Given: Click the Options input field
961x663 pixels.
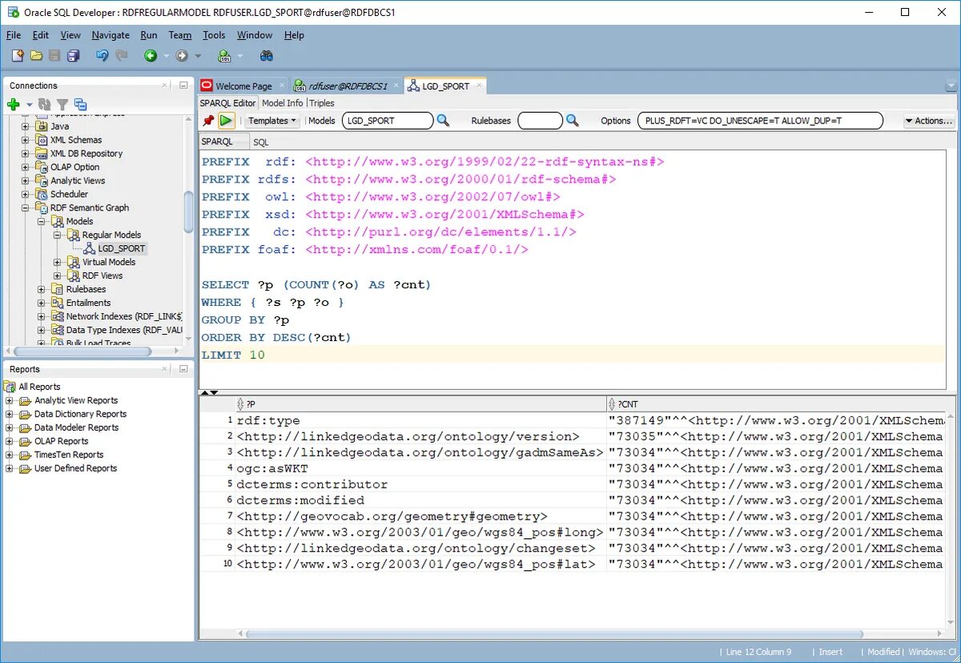Looking at the screenshot, I should click(760, 121).
